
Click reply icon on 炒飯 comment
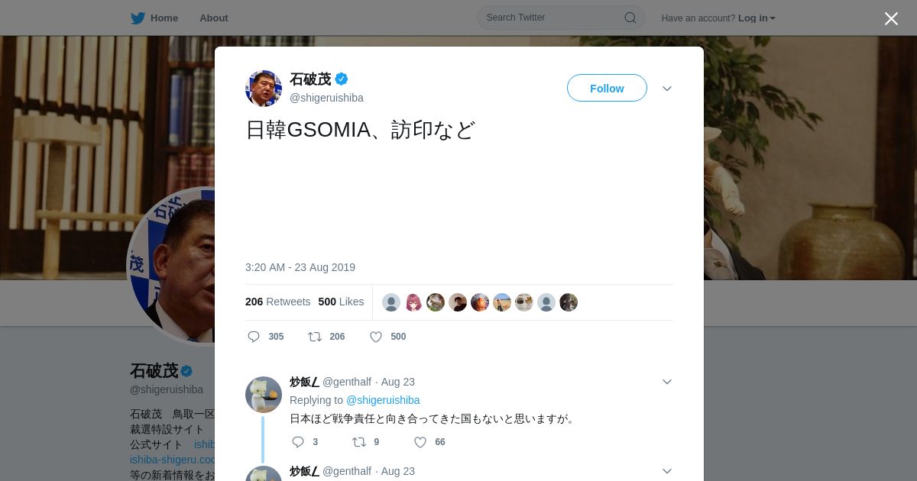click(298, 442)
